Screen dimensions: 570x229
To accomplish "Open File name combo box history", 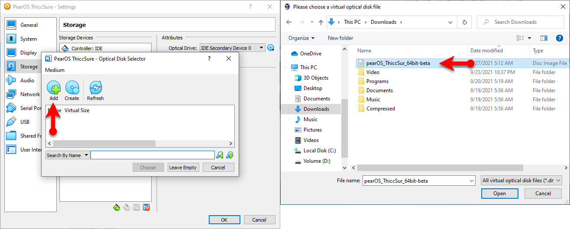I will click(x=471, y=181).
